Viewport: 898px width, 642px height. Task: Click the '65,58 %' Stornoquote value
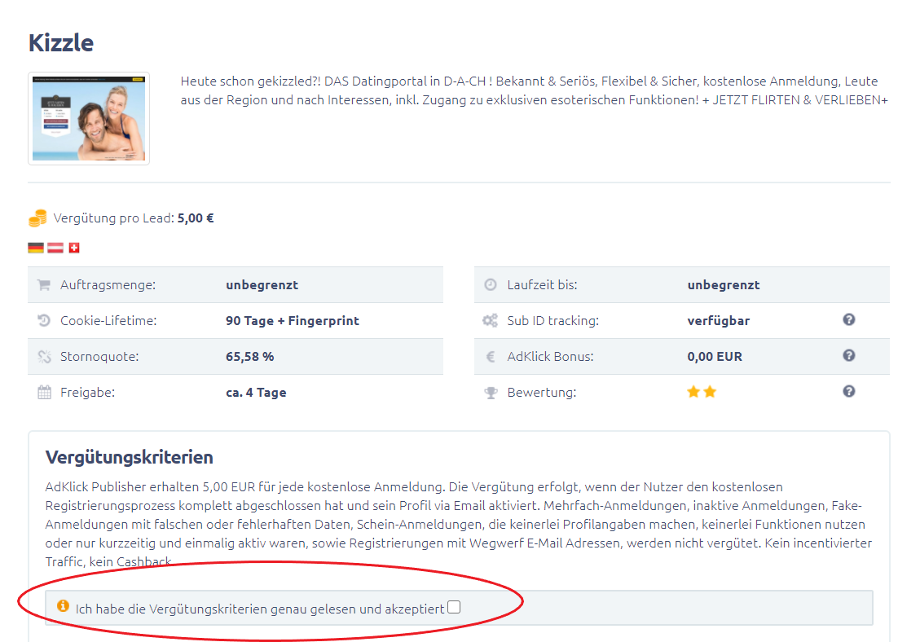(x=249, y=357)
